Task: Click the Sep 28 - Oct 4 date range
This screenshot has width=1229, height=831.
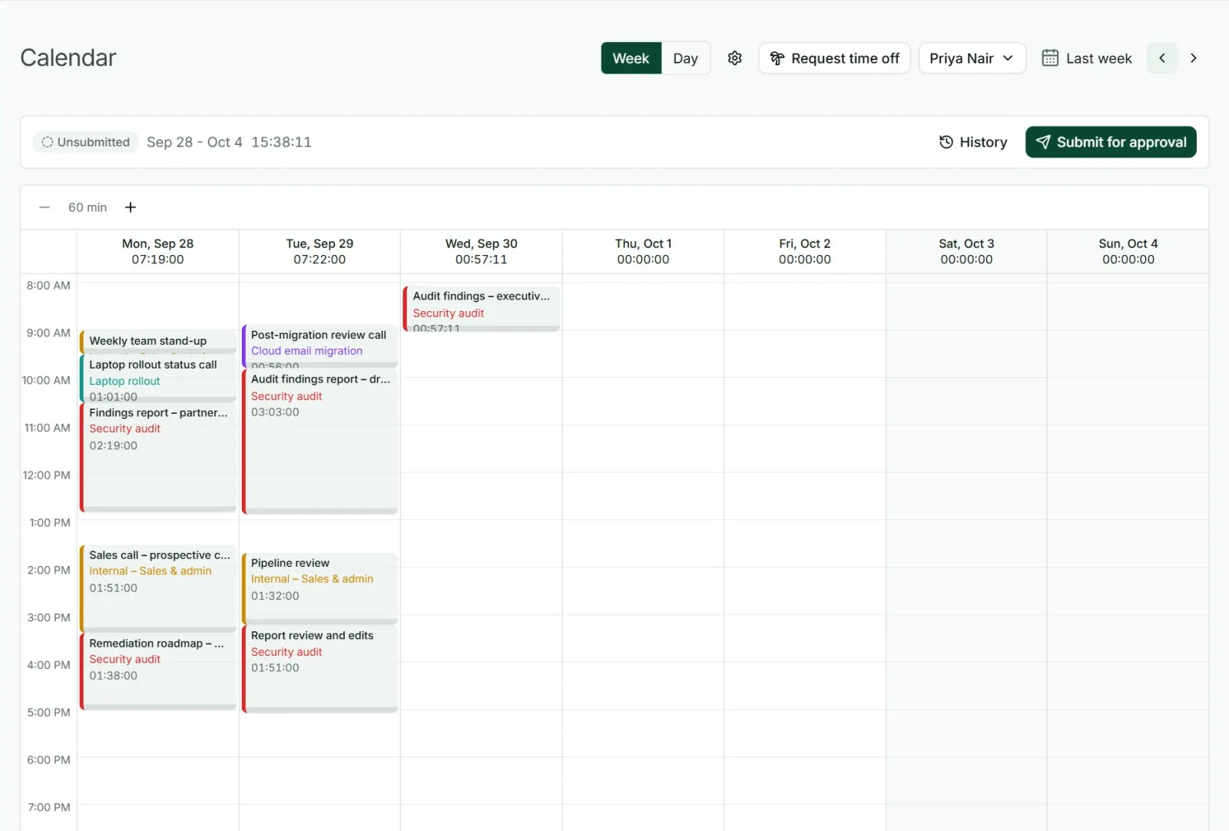Action: 194,142
